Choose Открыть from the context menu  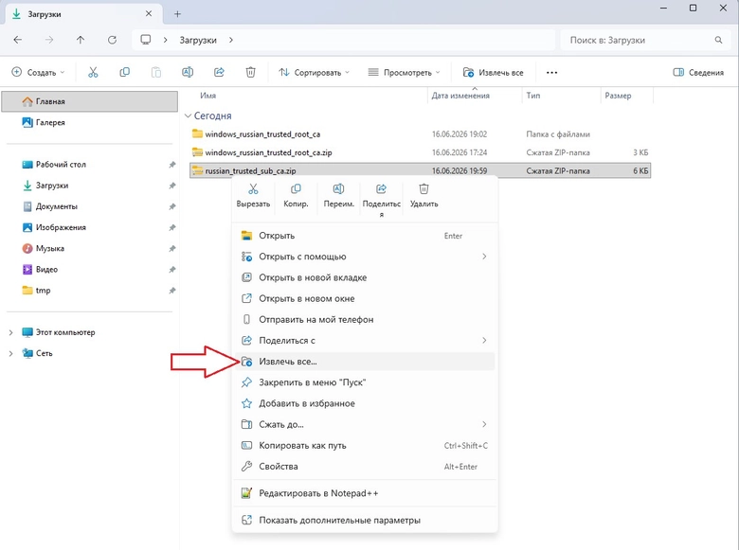(x=365, y=236)
